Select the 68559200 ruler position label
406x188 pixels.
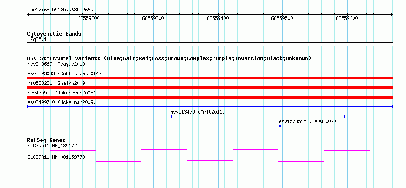click(88, 18)
